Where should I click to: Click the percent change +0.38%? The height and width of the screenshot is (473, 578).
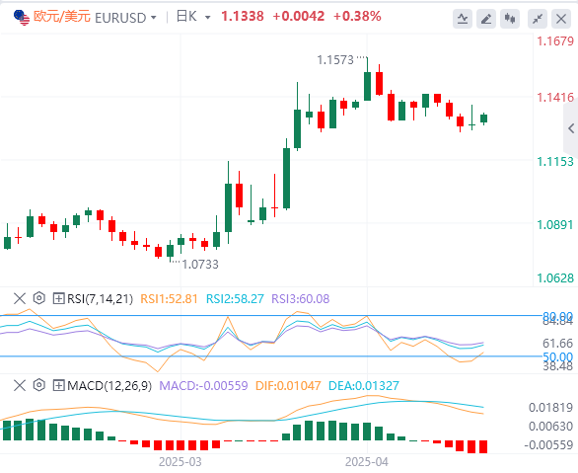[357, 16]
